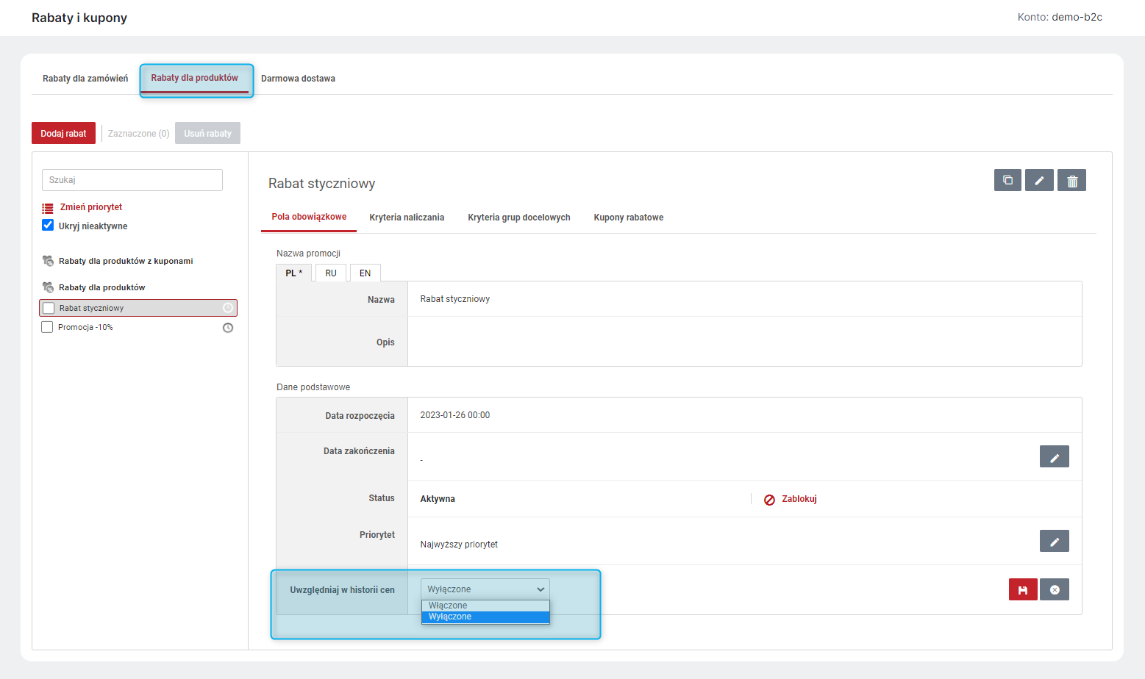
Task: Click the clock icon next to Rabat styczniowy
Action: click(x=228, y=308)
